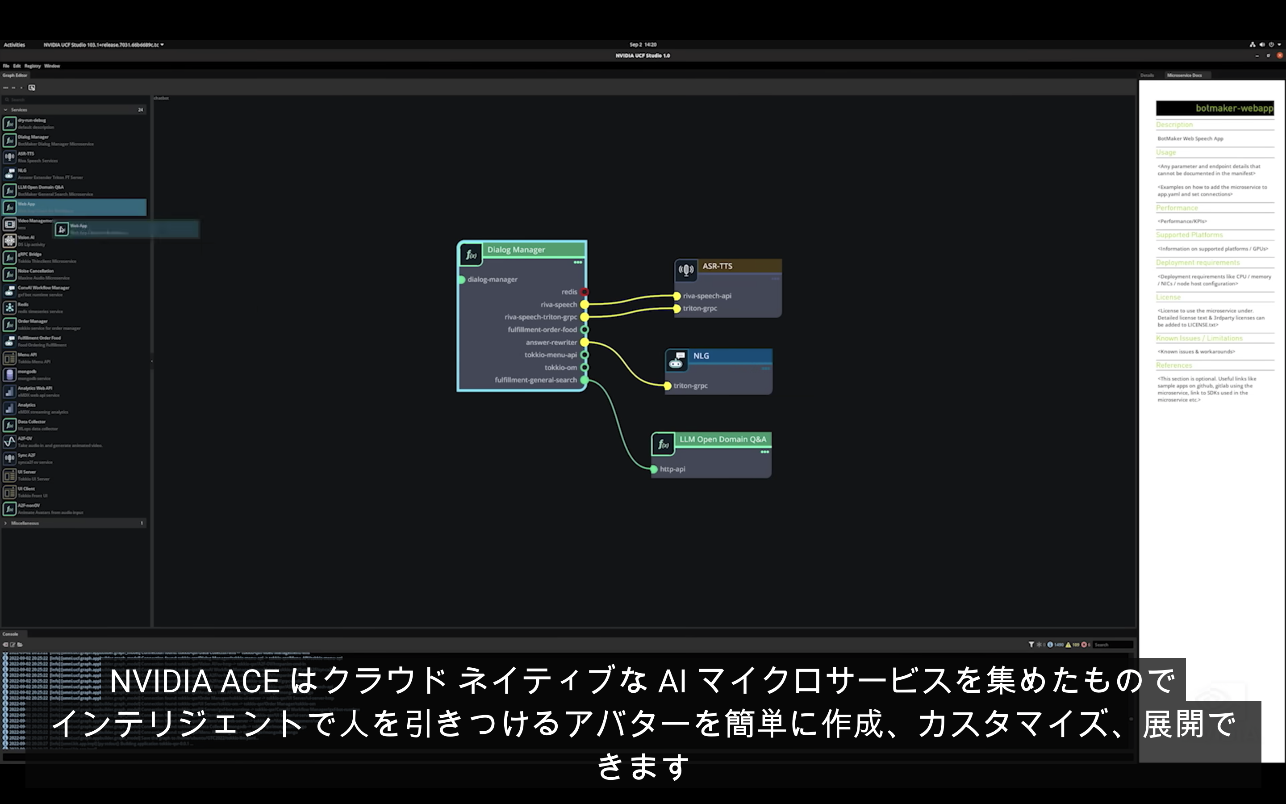1286x804 pixels.
Task: Click riva-speech-api port on ASR-TTS
Action: click(677, 296)
